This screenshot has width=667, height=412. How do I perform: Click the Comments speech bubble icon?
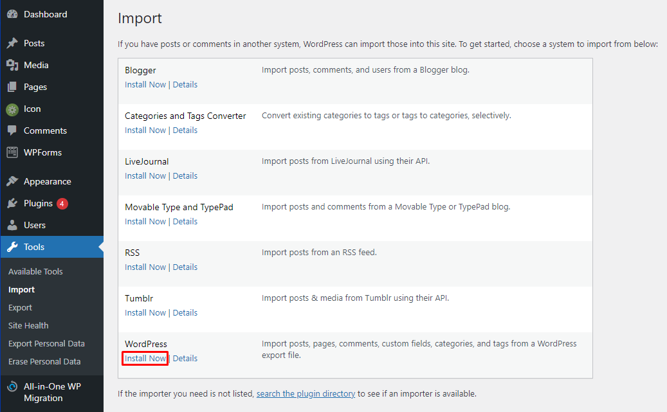[x=12, y=130]
